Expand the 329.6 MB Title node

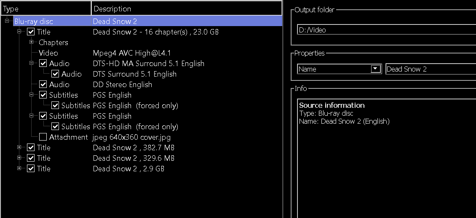click(x=19, y=158)
